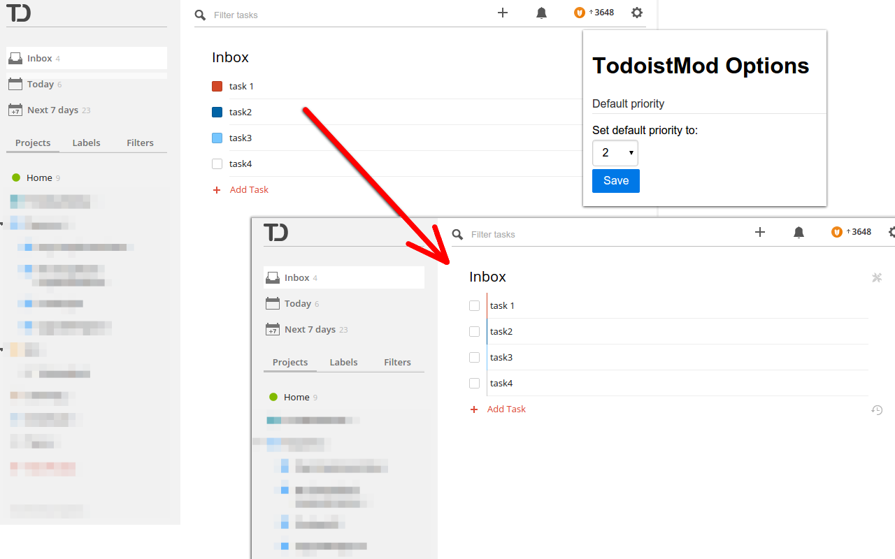Click the 'Default priority' section heading
The height and width of the screenshot is (559, 895).
[628, 104]
